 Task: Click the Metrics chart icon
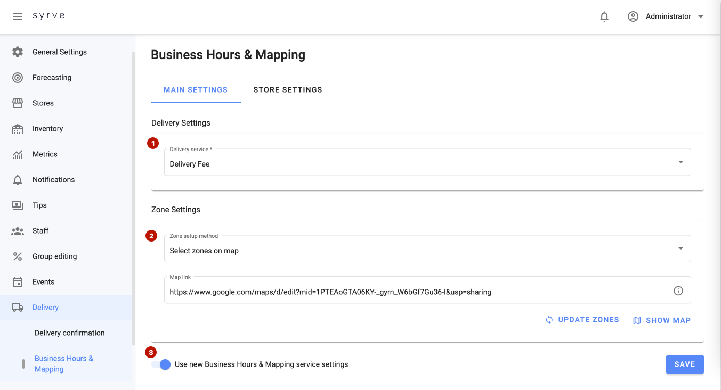tap(18, 154)
